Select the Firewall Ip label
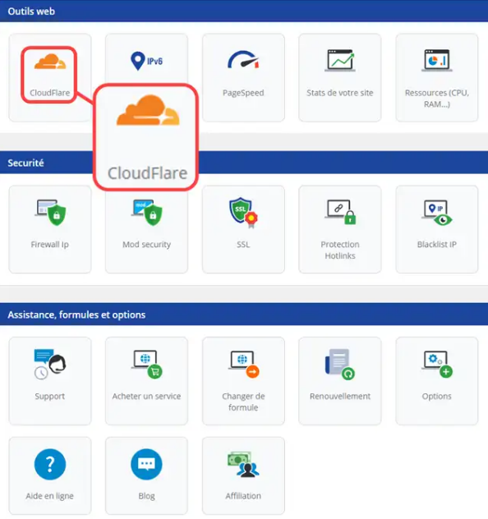The image size is (488, 519). [50, 244]
